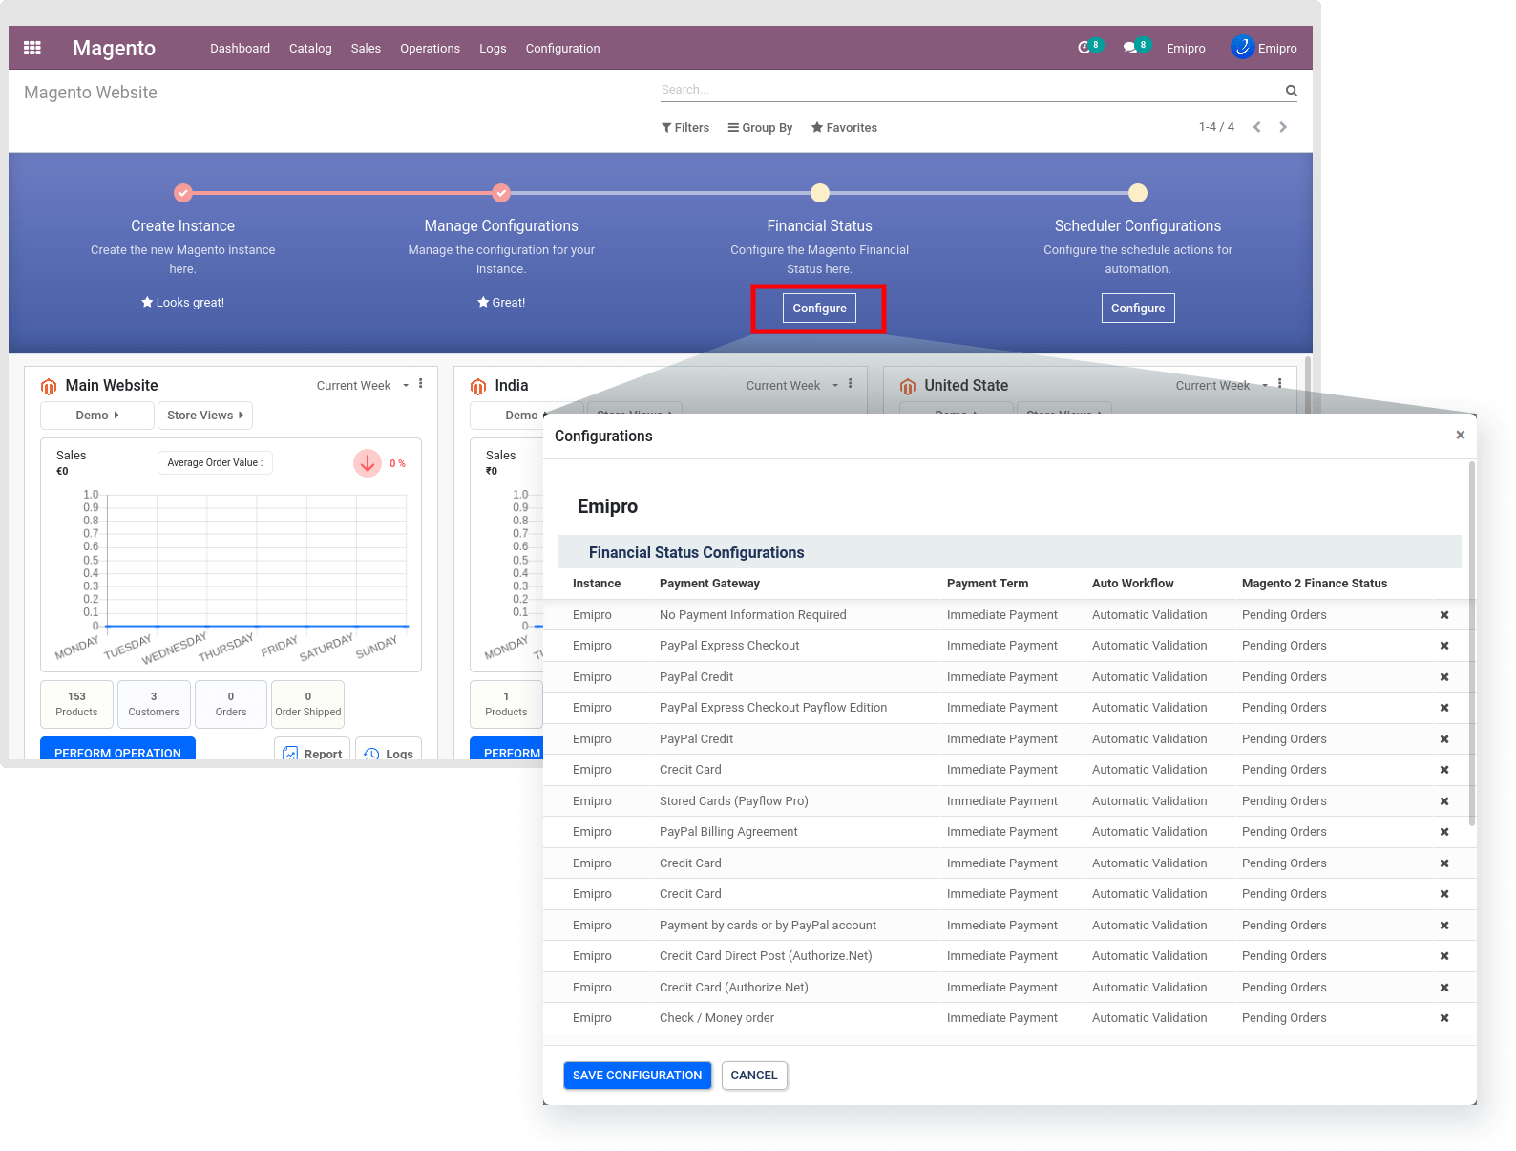Viewport: 1516px width, 1151px height.
Task: Go to next page arrow in pager
Action: (1283, 127)
